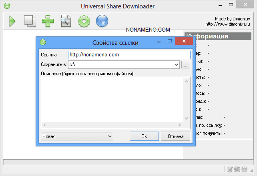Click the round gray status bar icon
The height and width of the screenshot is (176, 257).
[244, 170]
